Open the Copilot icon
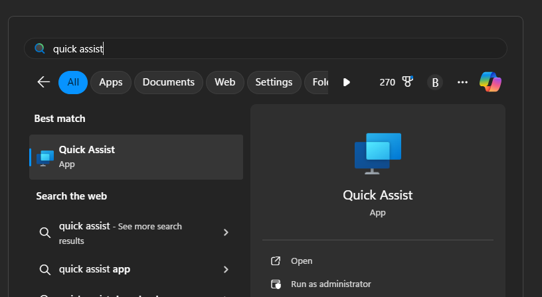The width and height of the screenshot is (542, 297). pos(490,82)
